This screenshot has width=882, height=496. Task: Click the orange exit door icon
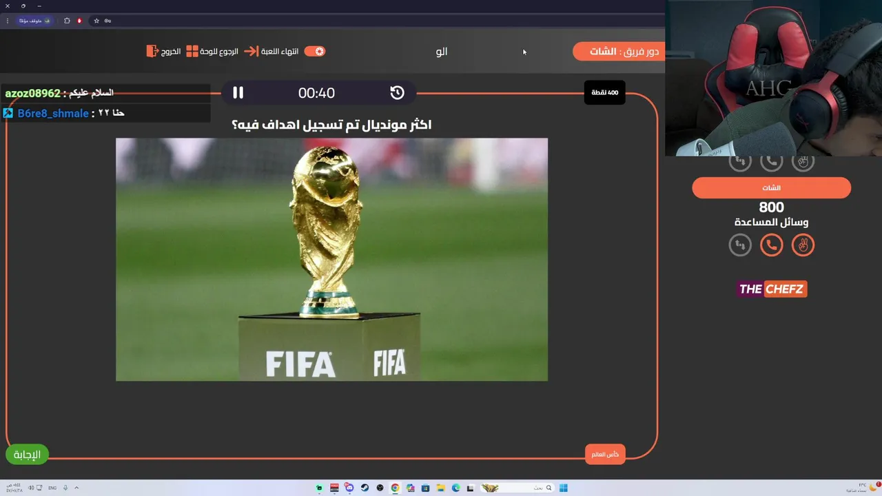pyautogui.click(x=152, y=51)
